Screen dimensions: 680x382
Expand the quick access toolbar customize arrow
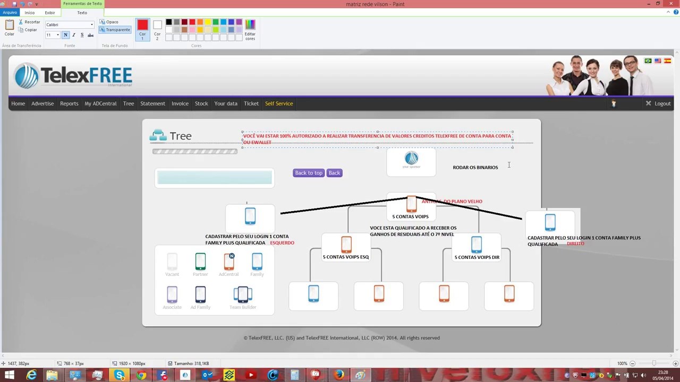pos(37,4)
